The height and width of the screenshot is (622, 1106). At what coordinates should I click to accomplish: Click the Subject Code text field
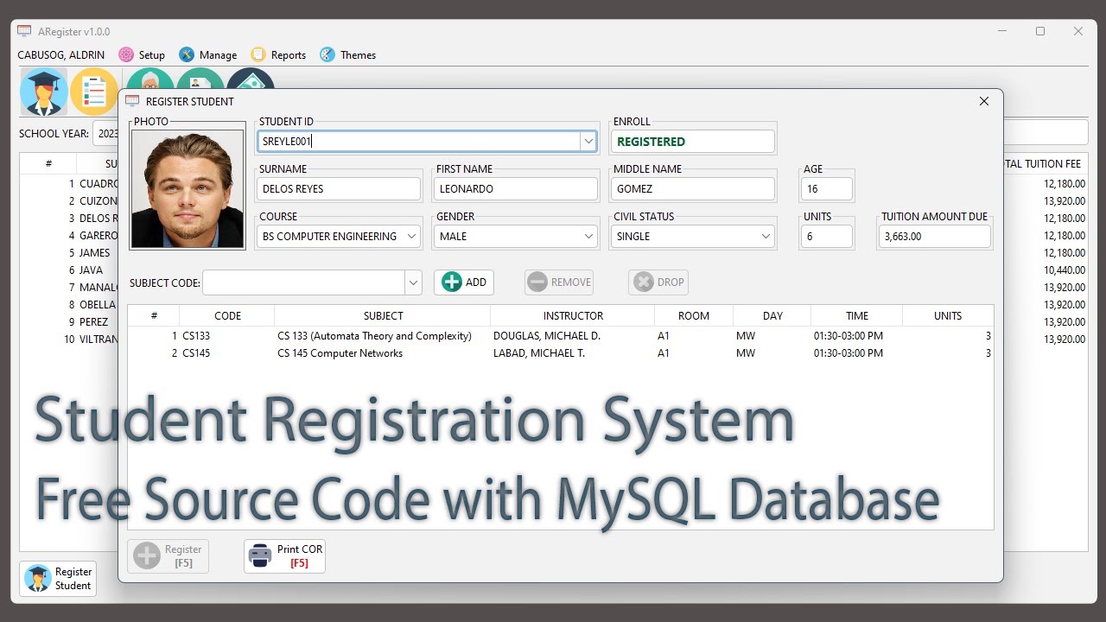pyautogui.click(x=303, y=282)
